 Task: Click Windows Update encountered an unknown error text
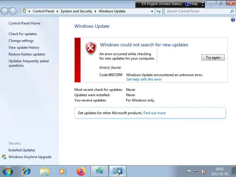pos(165,75)
